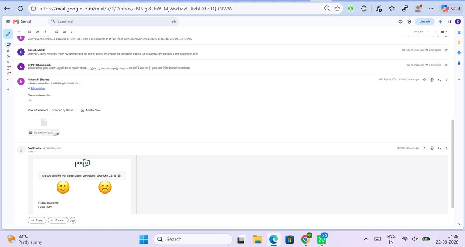This screenshot has height=247, width=465.
Task: Open Sent mail icon in left sidebar
Action: point(8,62)
